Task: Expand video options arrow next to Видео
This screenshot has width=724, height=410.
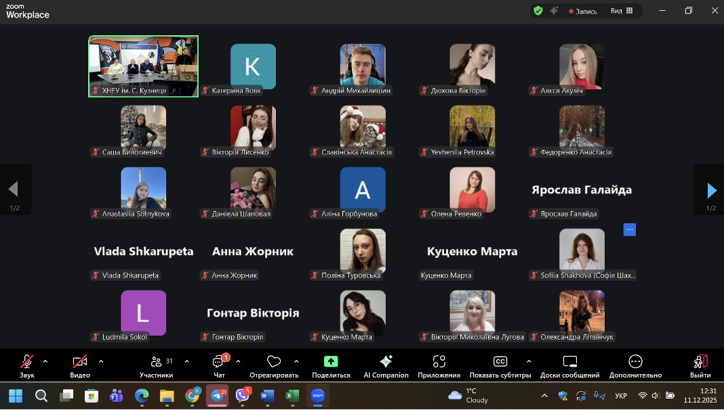Action: pos(101,361)
